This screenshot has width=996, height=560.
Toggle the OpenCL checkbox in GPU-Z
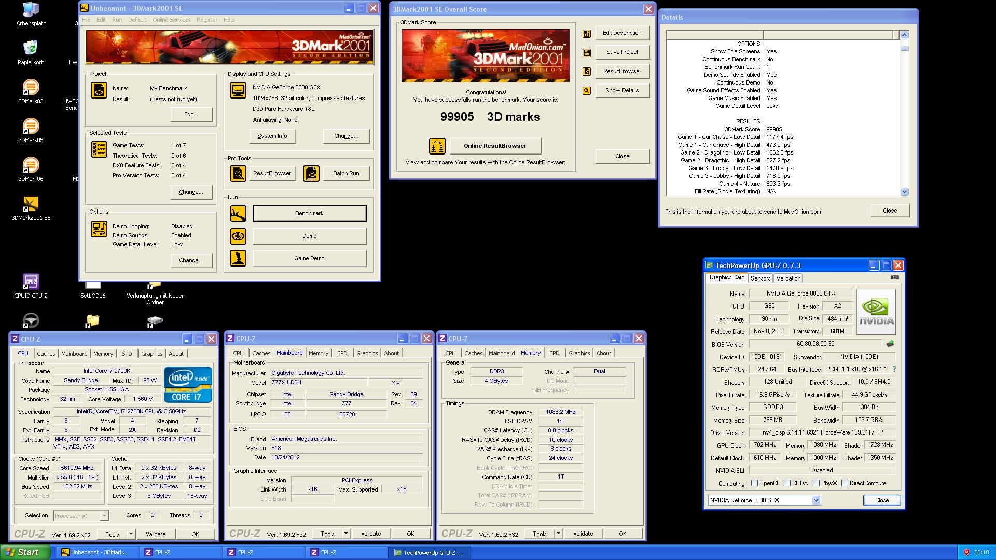click(x=755, y=483)
